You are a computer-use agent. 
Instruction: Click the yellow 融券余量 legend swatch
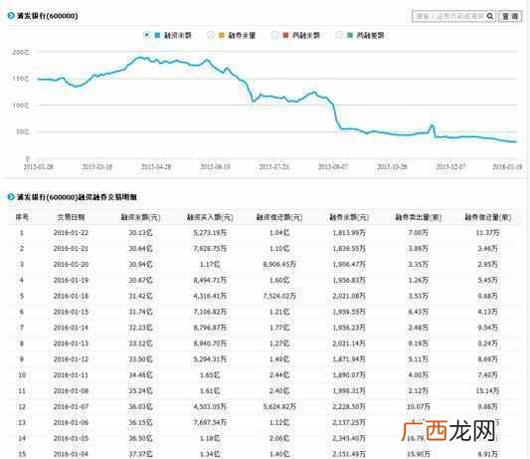pyautogui.click(x=222, y=35)
